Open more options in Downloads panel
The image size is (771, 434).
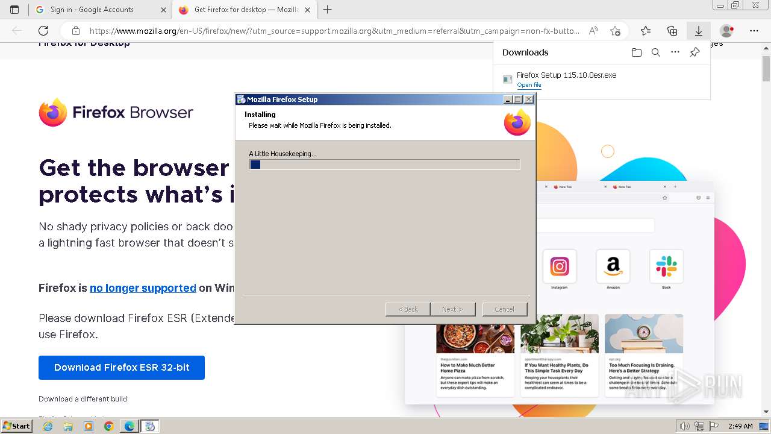coord(675,52)
